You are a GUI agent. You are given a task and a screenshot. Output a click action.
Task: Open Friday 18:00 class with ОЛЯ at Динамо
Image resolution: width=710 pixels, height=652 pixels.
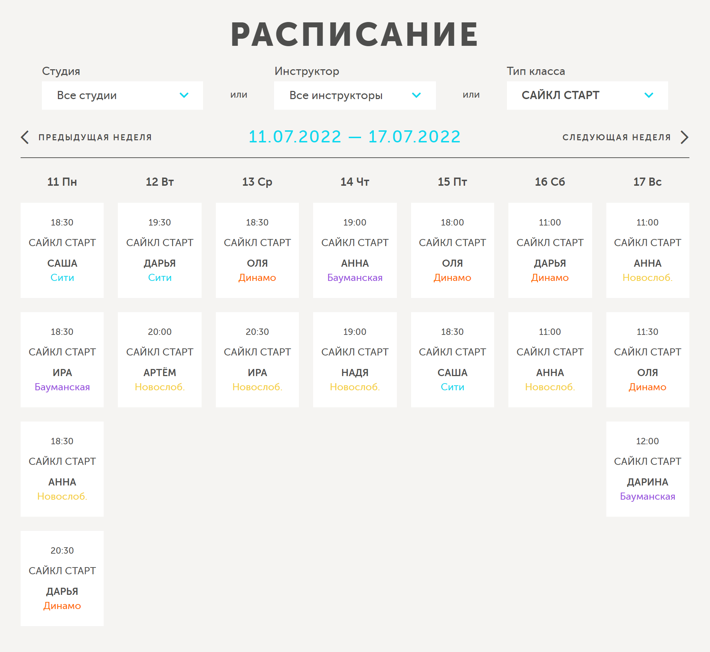[453, 250]
